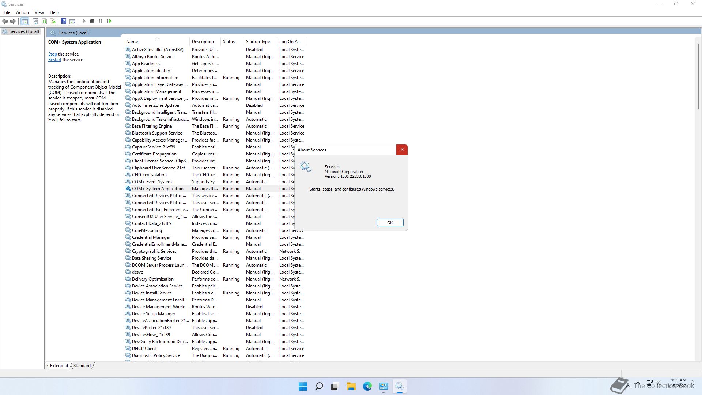
Task: Click the Pause Service toolbar icon
Action: 101,21
